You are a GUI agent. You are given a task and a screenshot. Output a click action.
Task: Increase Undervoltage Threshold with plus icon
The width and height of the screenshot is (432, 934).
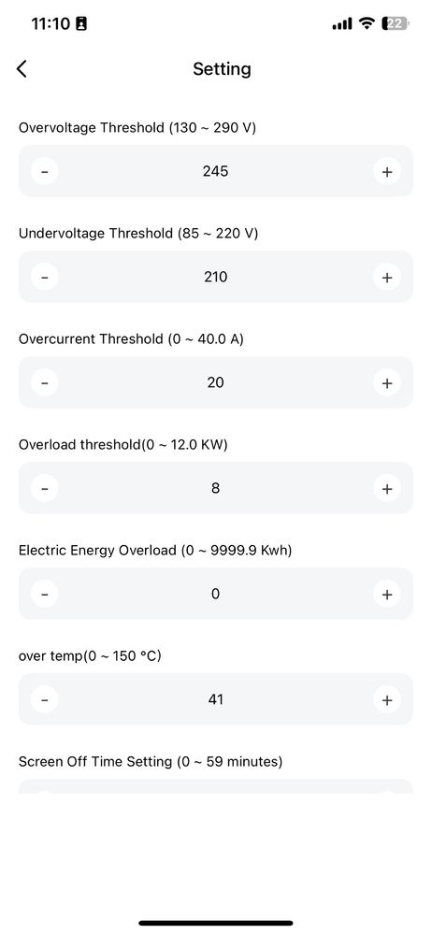tap(387, 277)
